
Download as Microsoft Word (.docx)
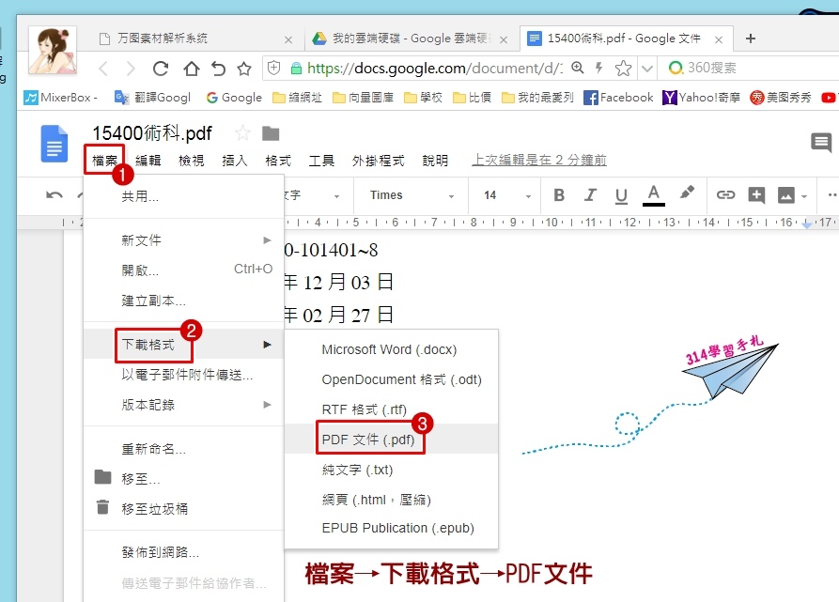391,349
